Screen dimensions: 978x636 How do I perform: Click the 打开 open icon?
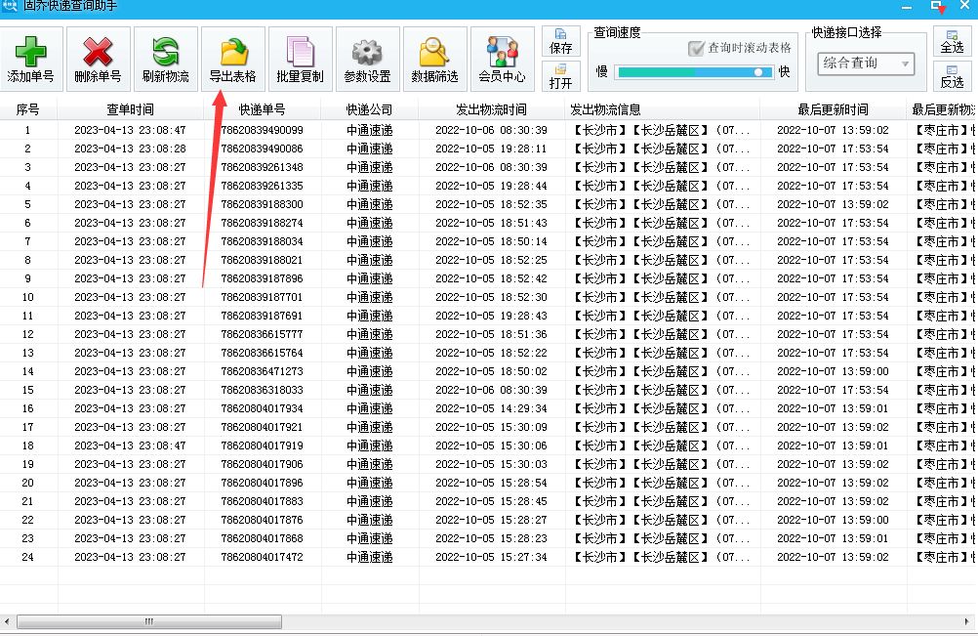click(560, 77)
